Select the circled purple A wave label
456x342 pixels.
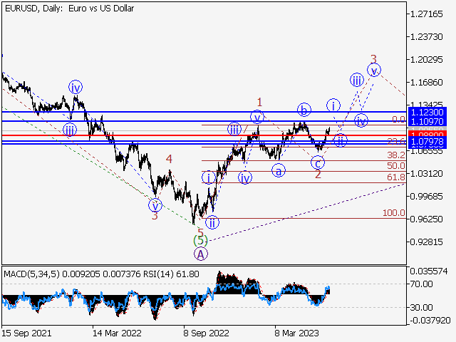pos(201,254)
